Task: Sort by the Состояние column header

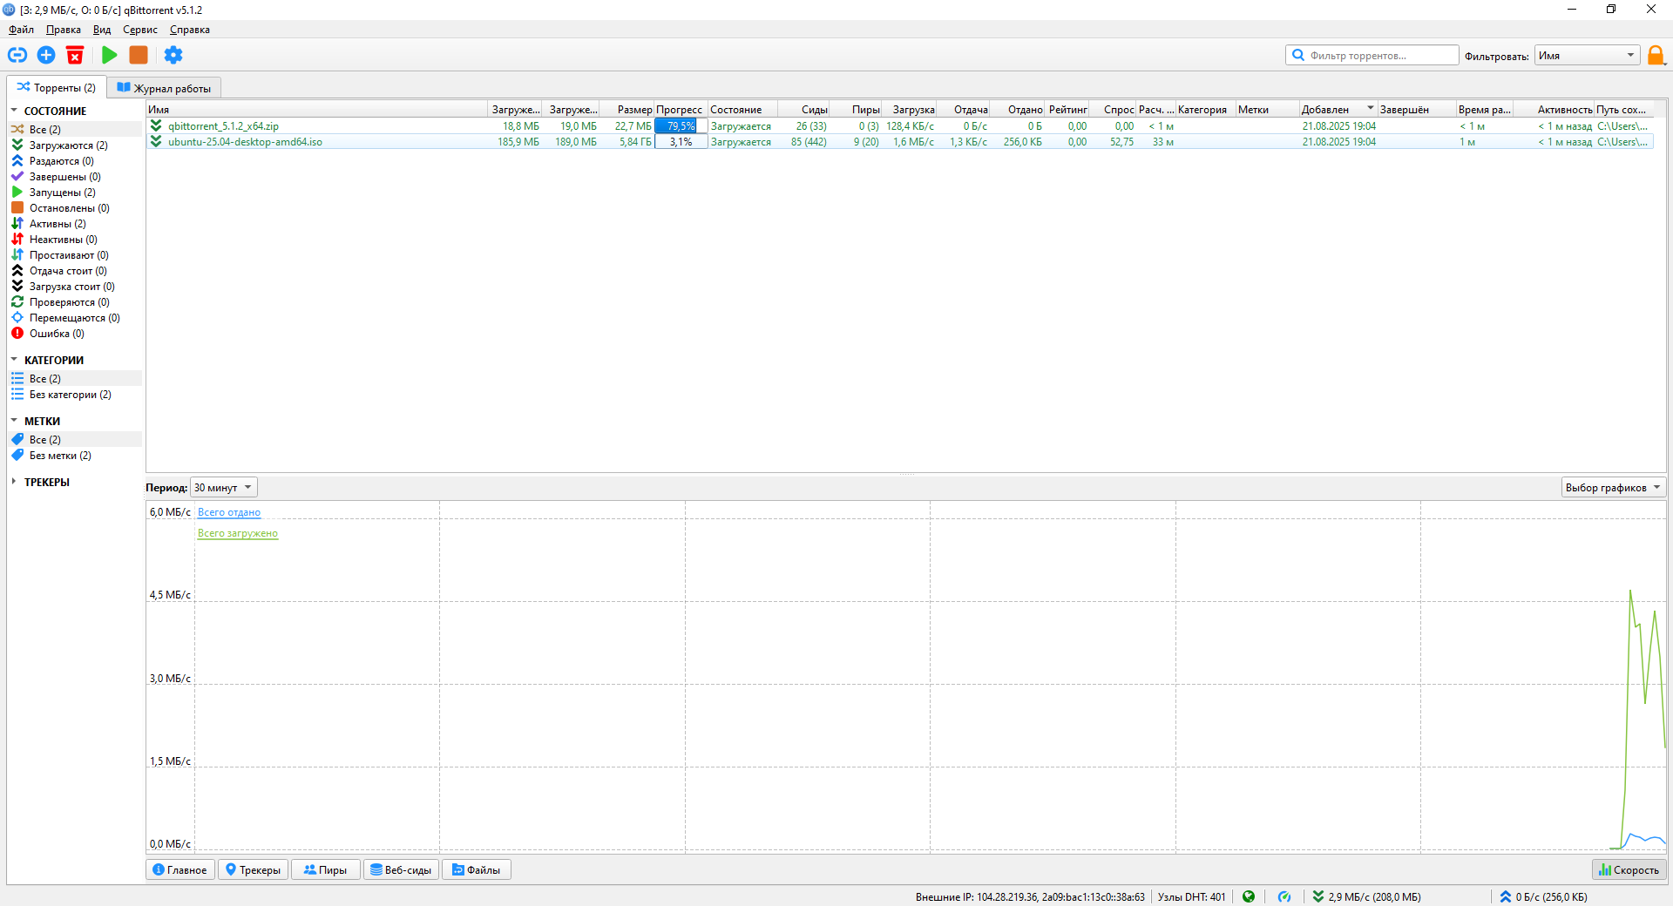Action: pos(742,110)
